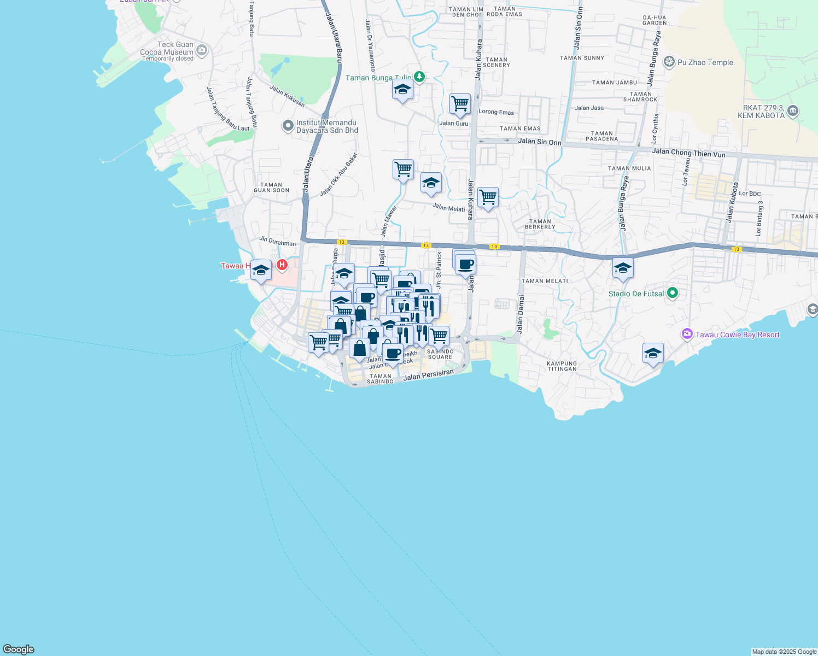This screenshot has width=818, height=656.
Task: Click the Taman Guan Soon label
Action: pos(271,188)
